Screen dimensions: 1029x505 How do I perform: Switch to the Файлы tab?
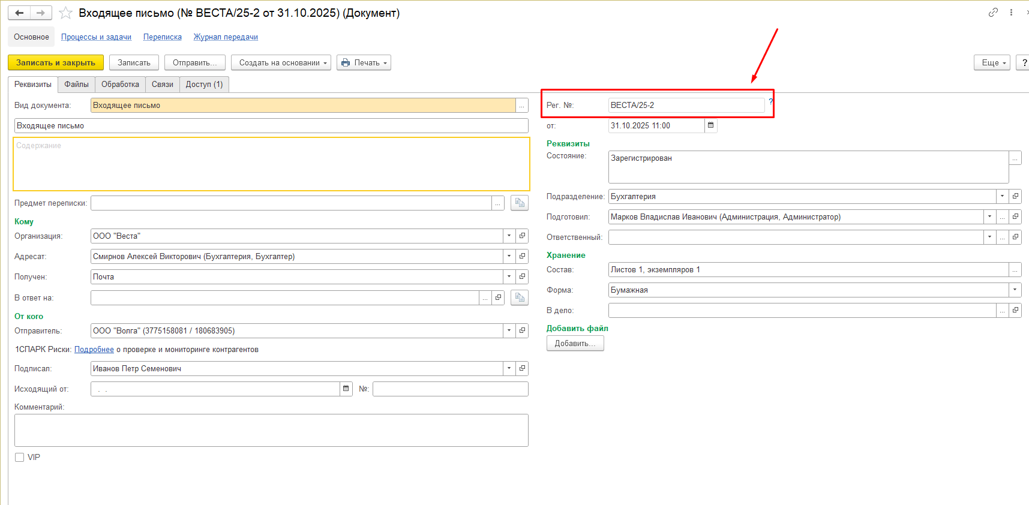pyautogui.click(x=77, y=85)
